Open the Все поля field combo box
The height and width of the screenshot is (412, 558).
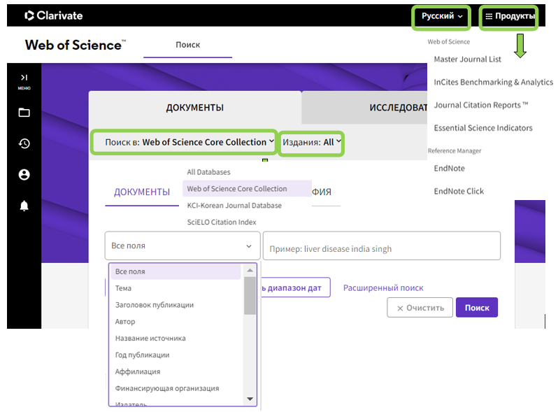tap(183, 246)
